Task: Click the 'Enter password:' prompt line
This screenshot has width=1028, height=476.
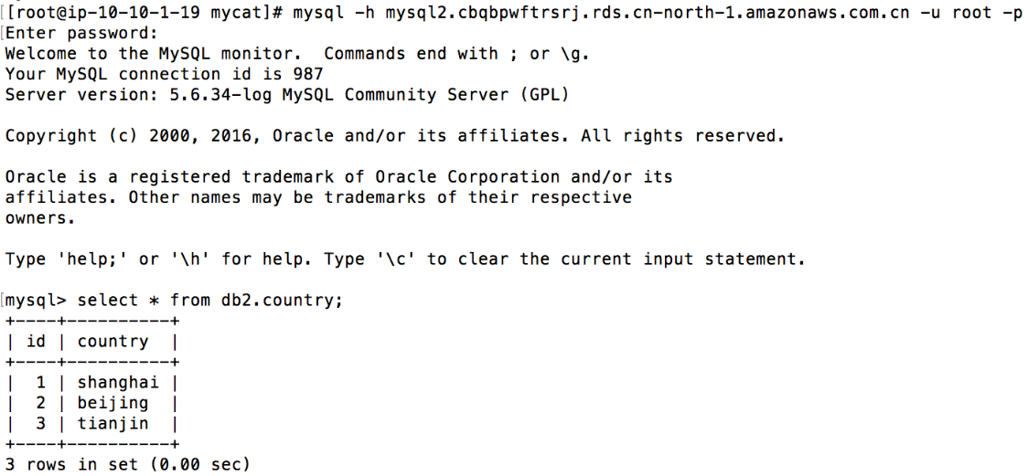Action: tap(82, 33)
